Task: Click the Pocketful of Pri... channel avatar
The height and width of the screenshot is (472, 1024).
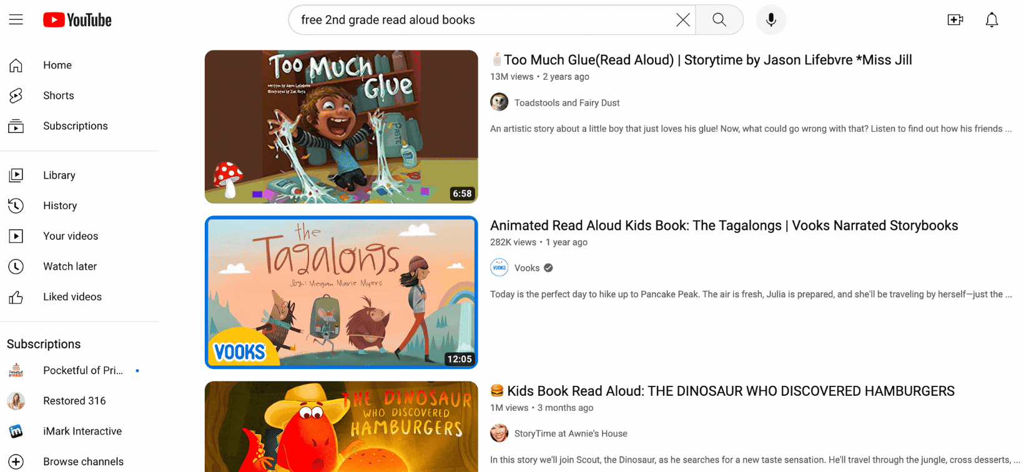Action: (x=16, y=371)
